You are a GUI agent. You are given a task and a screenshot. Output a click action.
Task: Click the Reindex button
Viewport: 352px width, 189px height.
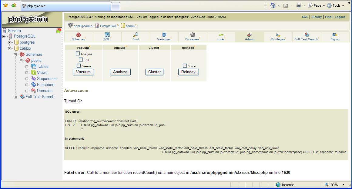(188, 72)
